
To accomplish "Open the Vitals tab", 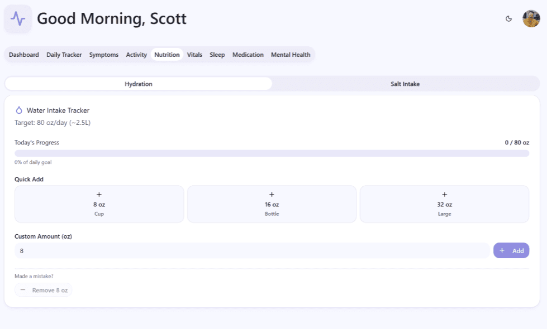I will 194,55.
